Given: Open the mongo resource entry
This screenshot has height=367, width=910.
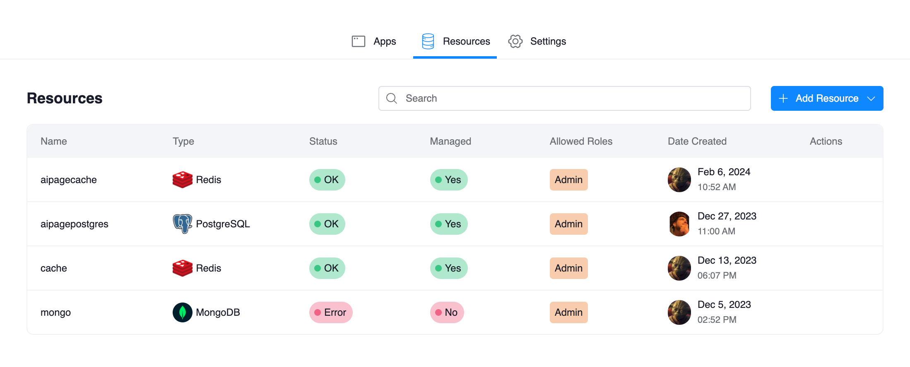Looking at the screenshot, I should click(55, 312).
